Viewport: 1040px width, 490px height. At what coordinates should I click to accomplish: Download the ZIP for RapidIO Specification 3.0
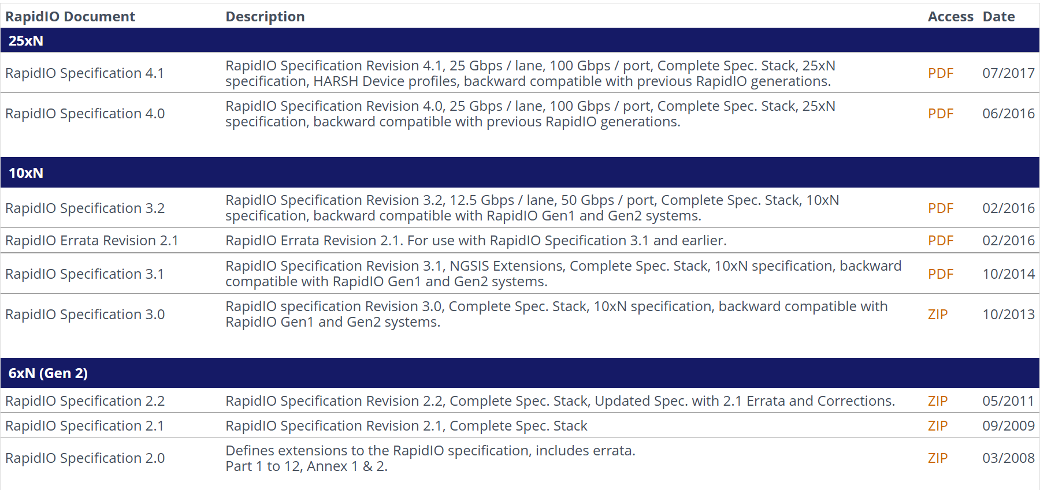(937, 315)
